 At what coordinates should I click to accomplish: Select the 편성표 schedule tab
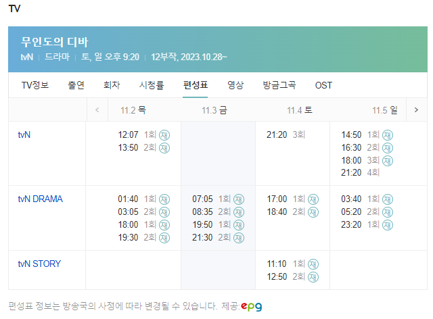[x=196, y=85]
